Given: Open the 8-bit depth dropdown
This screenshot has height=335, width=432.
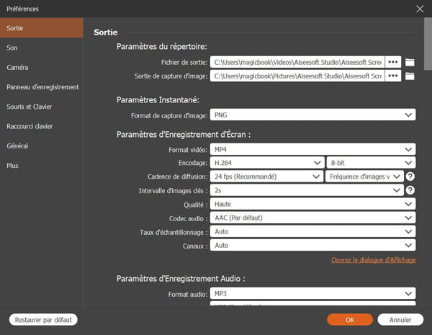Looking at the screenshot, I should [371, 163].
